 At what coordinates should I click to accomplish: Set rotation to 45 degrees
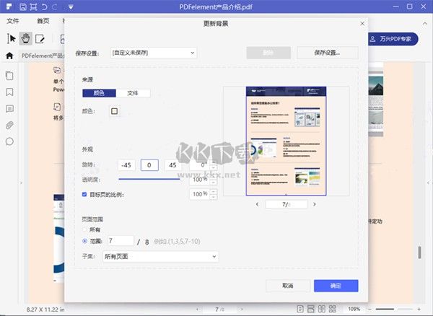click(173, 165)
